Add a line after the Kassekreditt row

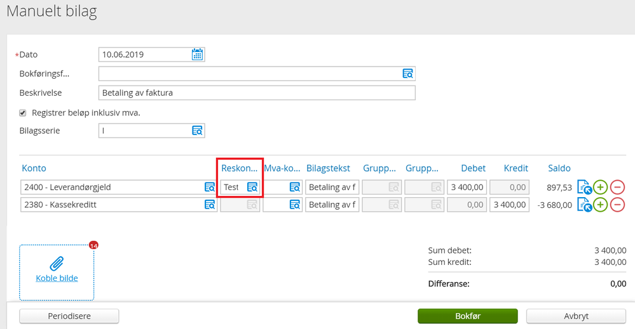click(601, 205)
